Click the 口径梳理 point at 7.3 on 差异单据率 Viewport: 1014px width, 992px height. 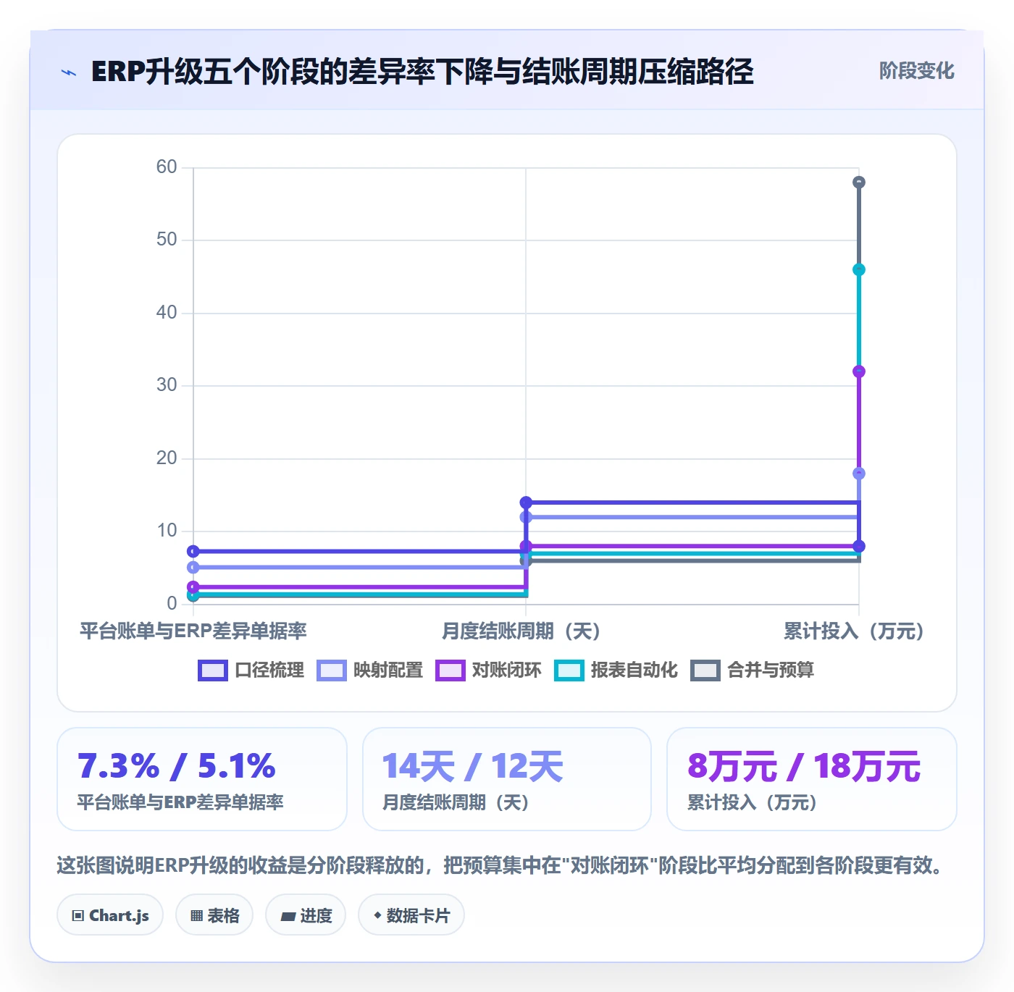(193, 552)
